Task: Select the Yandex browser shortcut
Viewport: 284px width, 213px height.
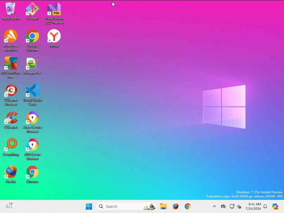Action: pos(54,38)
